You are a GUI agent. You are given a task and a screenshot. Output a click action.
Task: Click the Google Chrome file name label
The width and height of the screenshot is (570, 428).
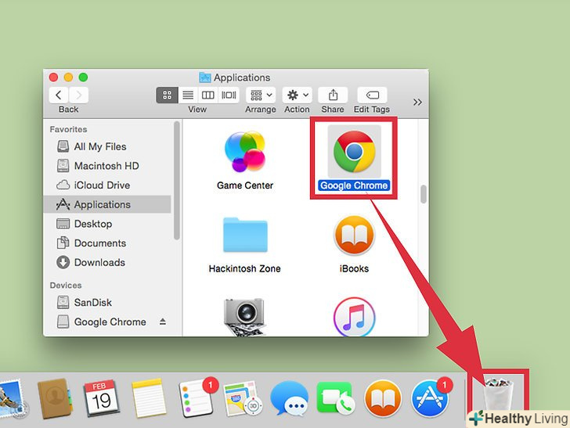click(354, 185)
